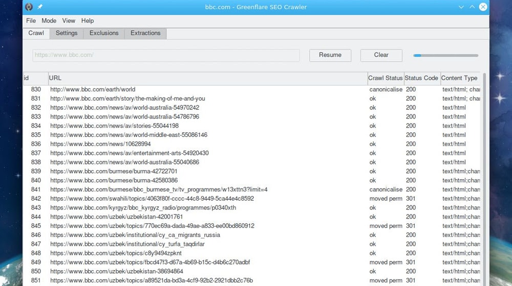
Task: Select URL ending uzbekistan-42001761
Action: pyautogui.click(x=117, y=217)
